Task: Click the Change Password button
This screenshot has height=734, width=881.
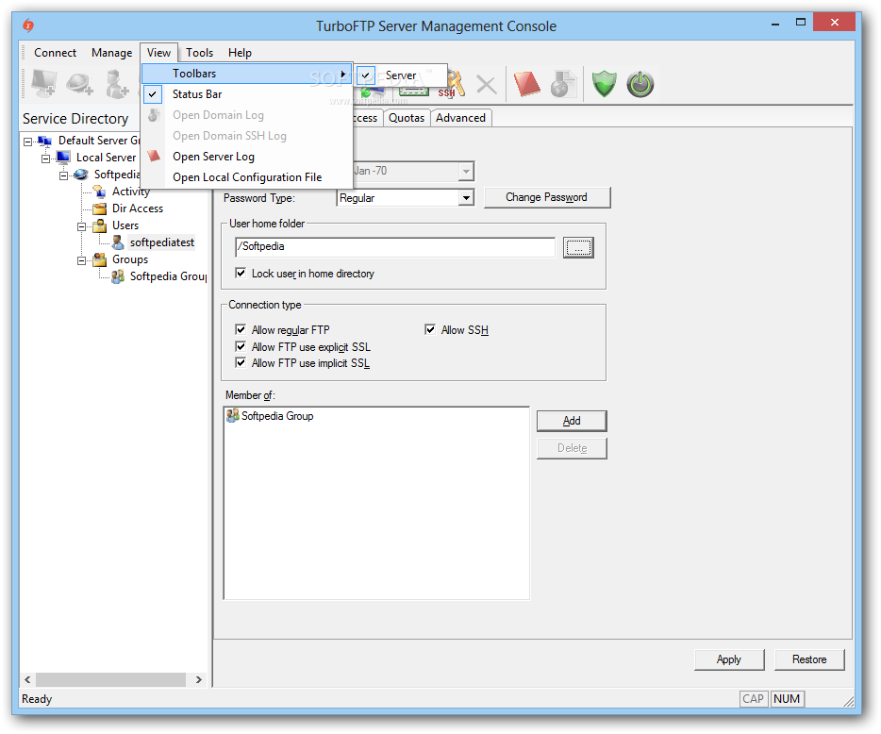Action: tap(547, 197)
